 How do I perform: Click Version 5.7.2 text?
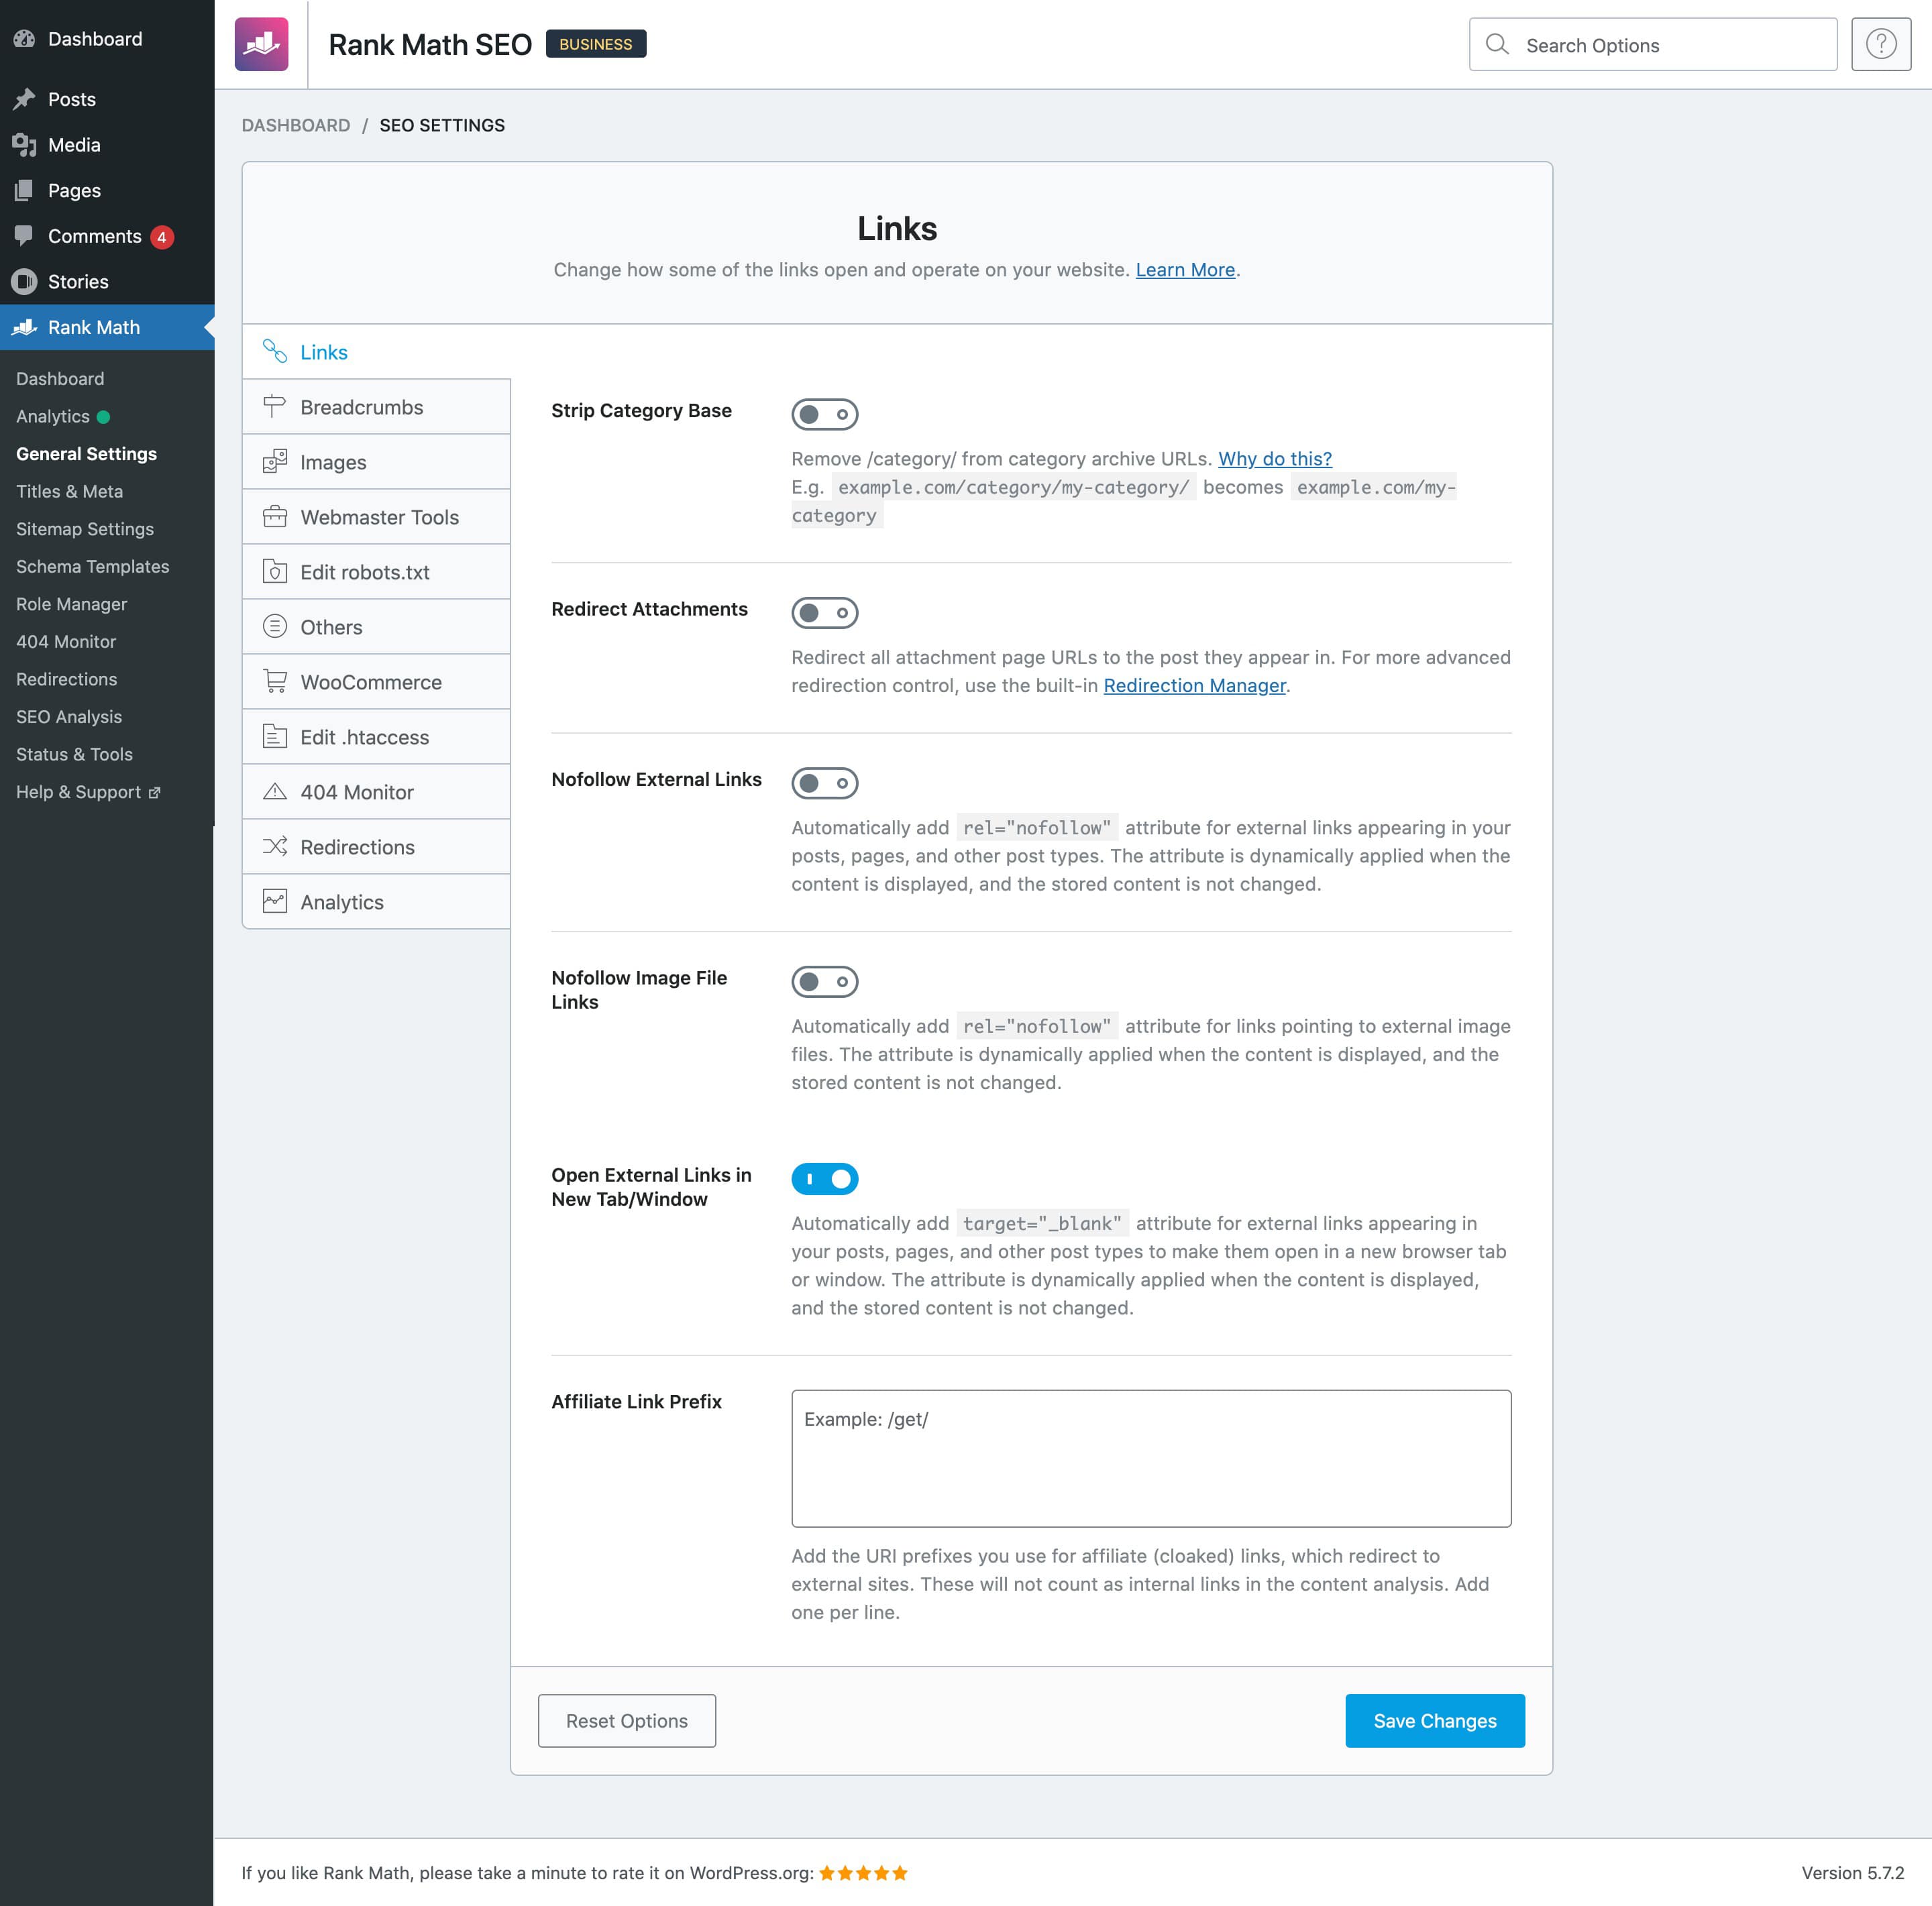coord(1852,1873)
